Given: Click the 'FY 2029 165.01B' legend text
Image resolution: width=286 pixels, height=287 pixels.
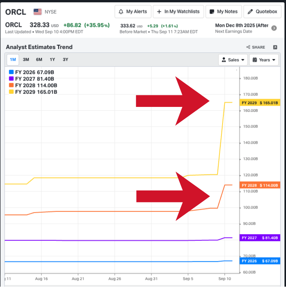Looking at the screenshot, I should point(36,92).
